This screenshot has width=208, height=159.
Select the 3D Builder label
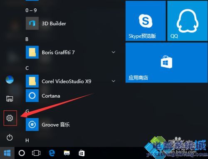pos(54,24)
